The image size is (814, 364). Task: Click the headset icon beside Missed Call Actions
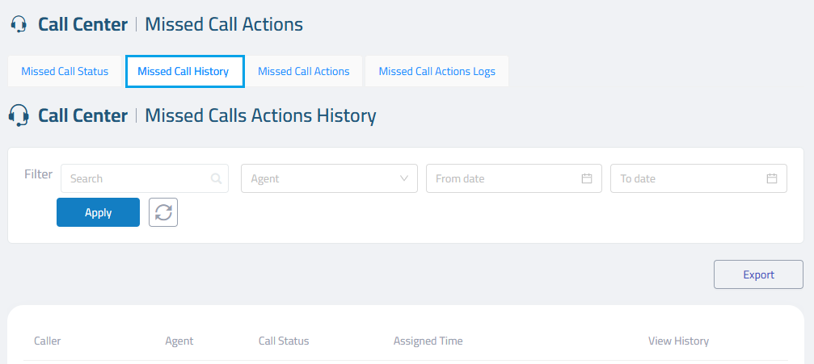coord(19,25)
